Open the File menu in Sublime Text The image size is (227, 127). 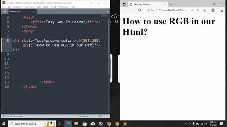tap(4, 7)
